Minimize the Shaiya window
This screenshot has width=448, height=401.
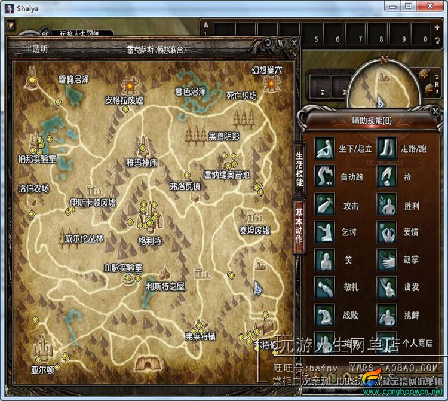(393, 6)
